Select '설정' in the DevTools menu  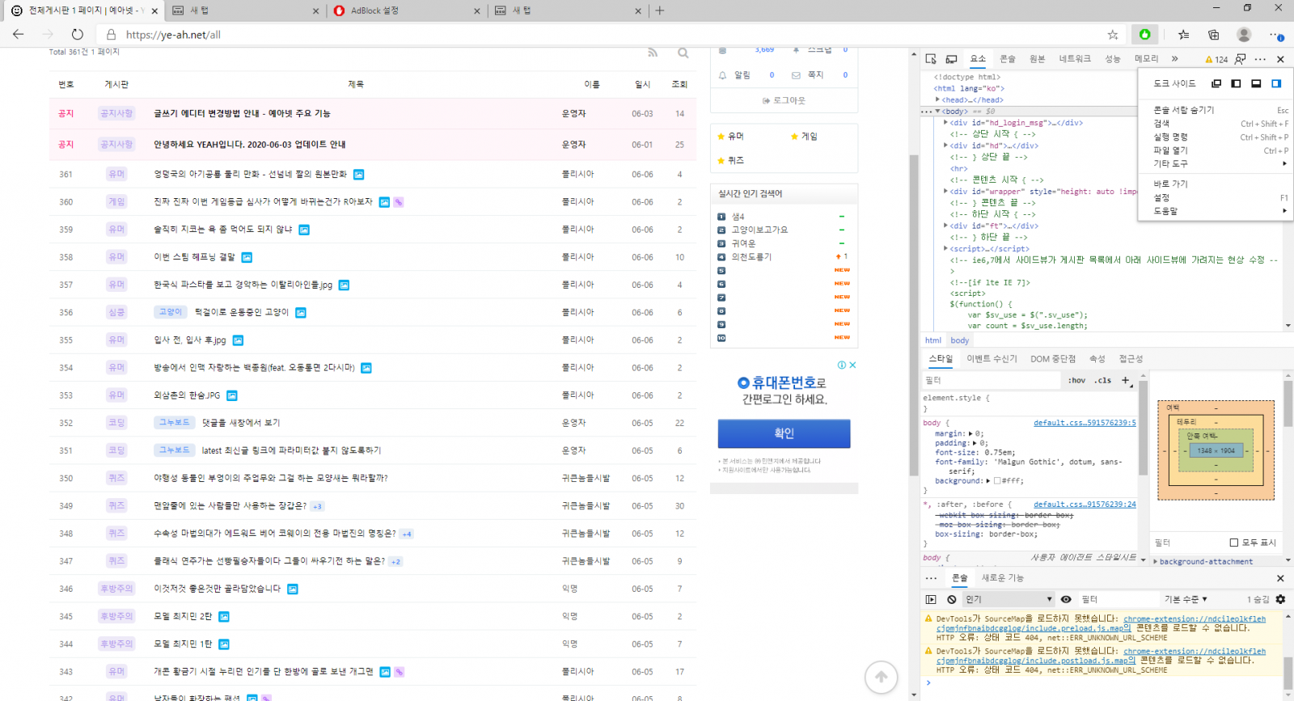click(1161, 197)
